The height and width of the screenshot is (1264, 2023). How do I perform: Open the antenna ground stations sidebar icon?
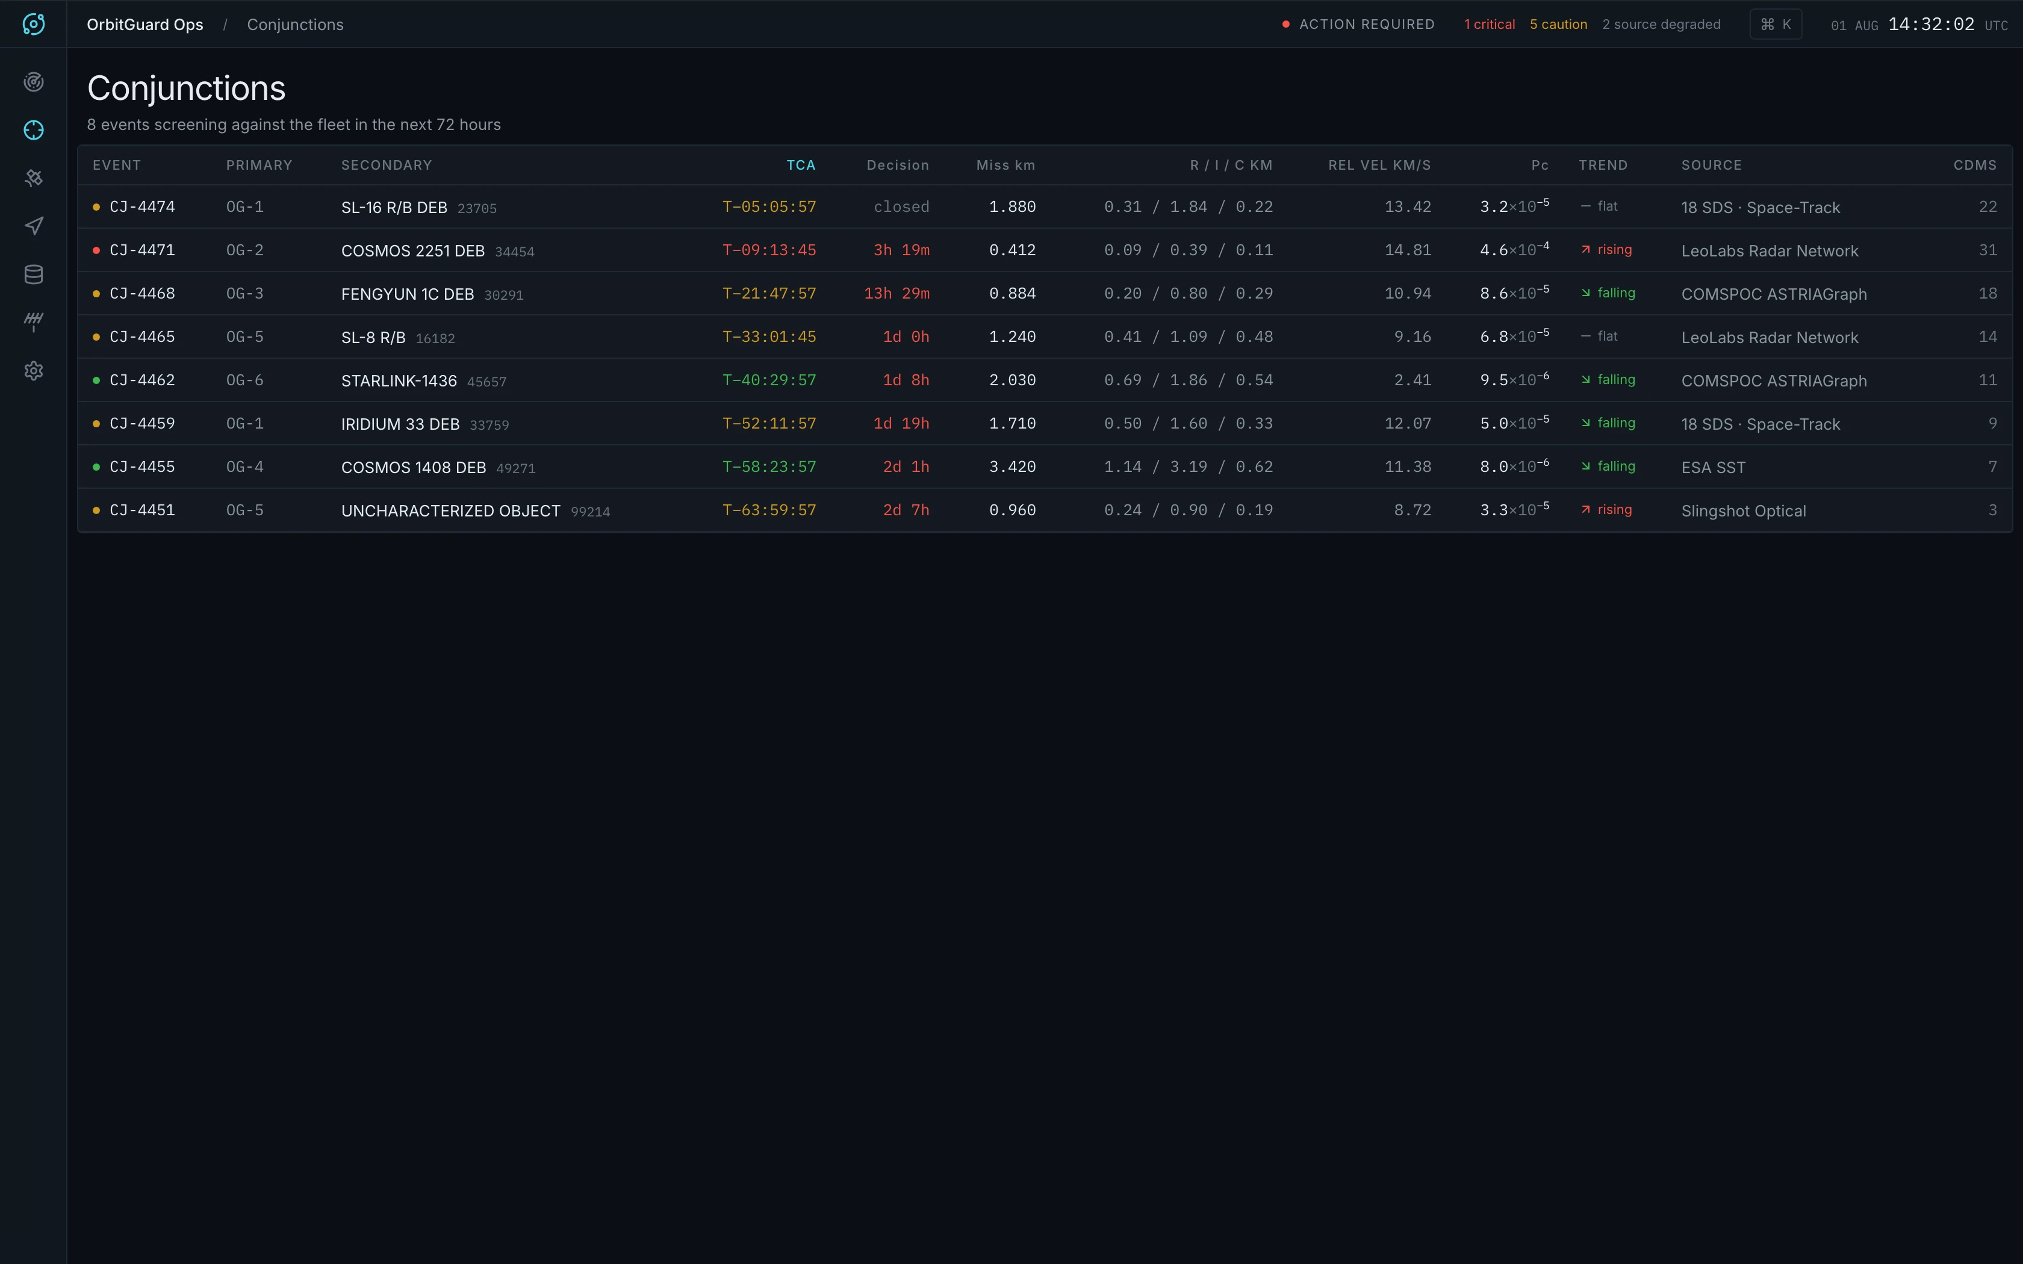[x=34, y=323]
